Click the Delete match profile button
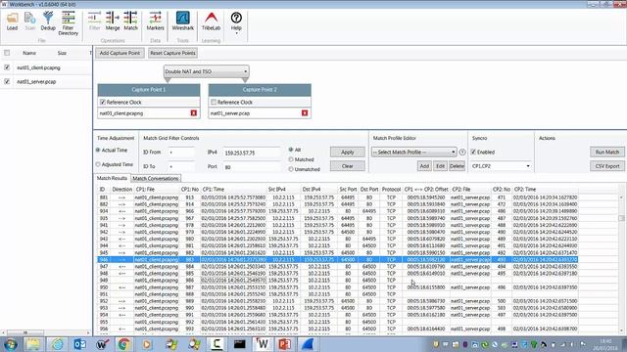This screenshot has width=627, height=352. 457,166
